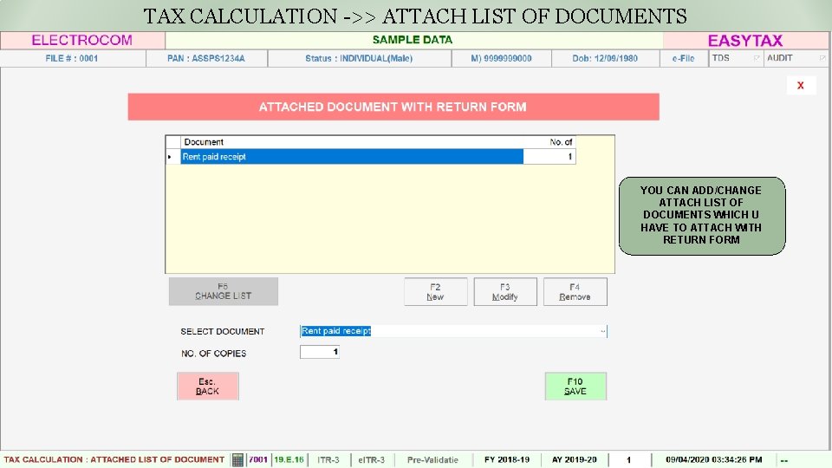The image size is (832, 468).
Task: Go back with the Esc. BACK button
Action: point(207,387)
